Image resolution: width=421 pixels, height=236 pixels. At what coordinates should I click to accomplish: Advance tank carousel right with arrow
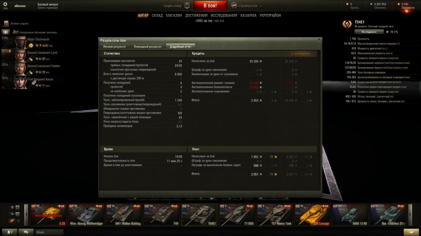pyautogui.click(x=409, y=215)
